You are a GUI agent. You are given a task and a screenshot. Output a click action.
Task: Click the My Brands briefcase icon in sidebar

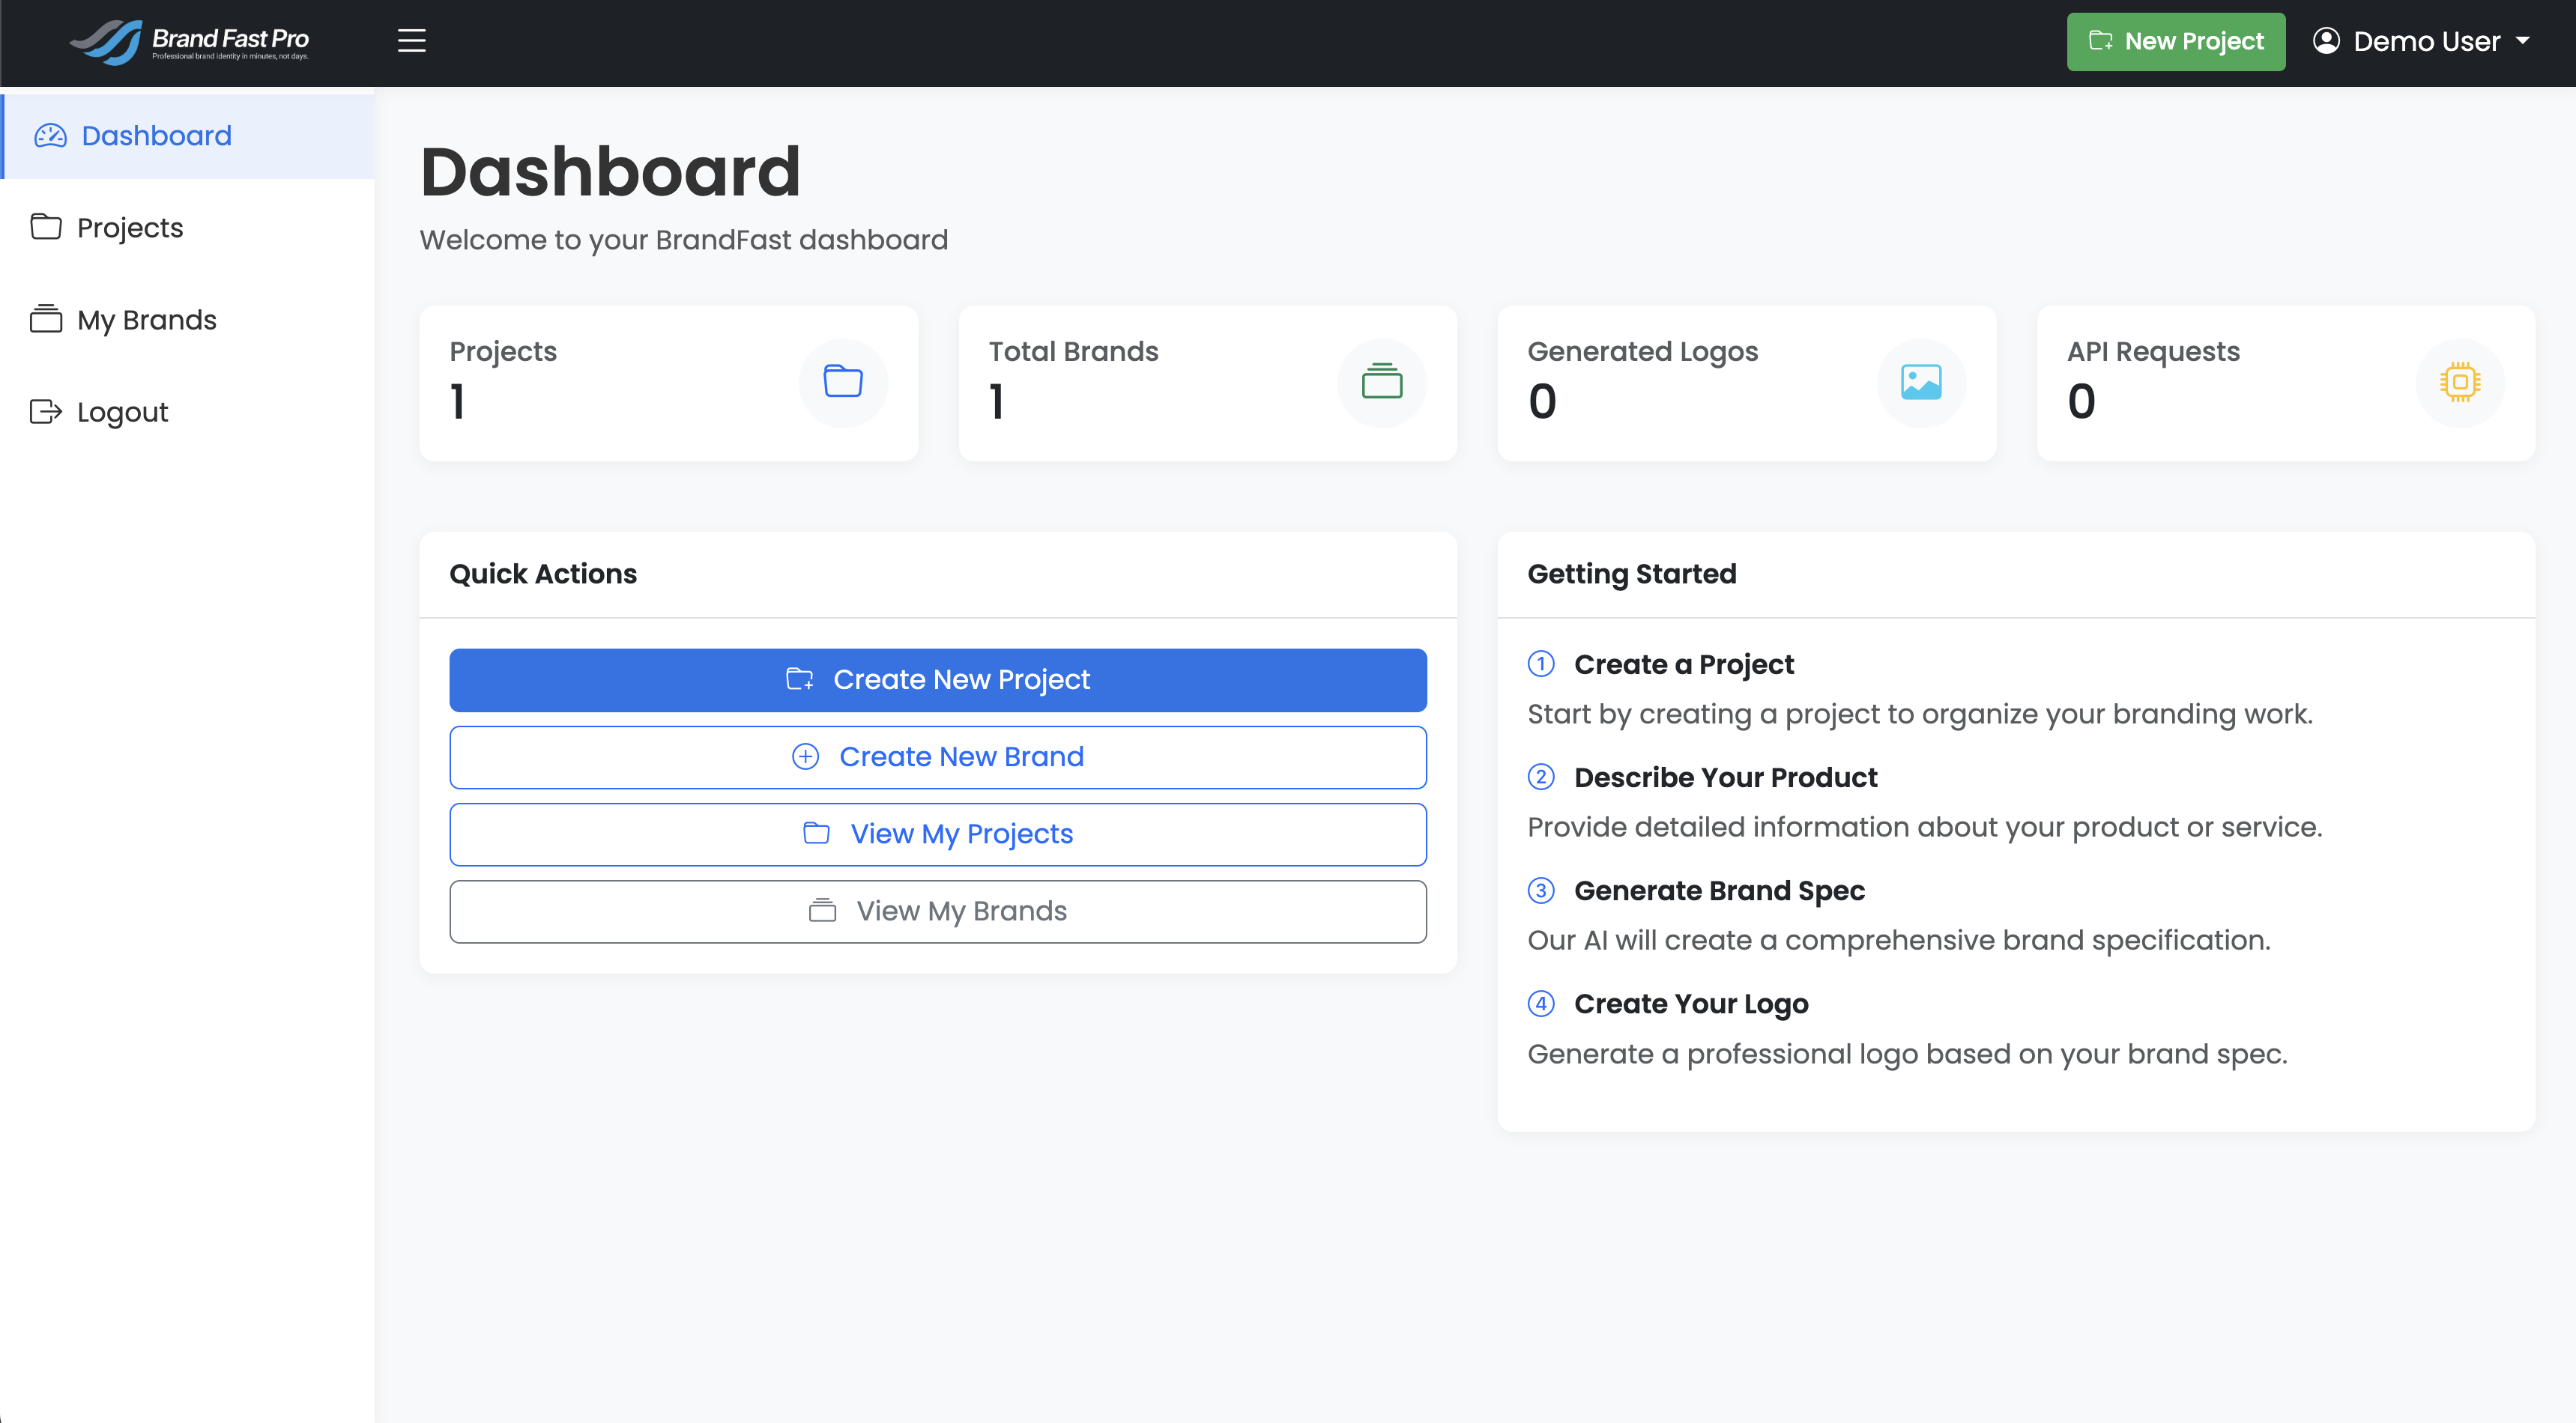coord(46,320)
